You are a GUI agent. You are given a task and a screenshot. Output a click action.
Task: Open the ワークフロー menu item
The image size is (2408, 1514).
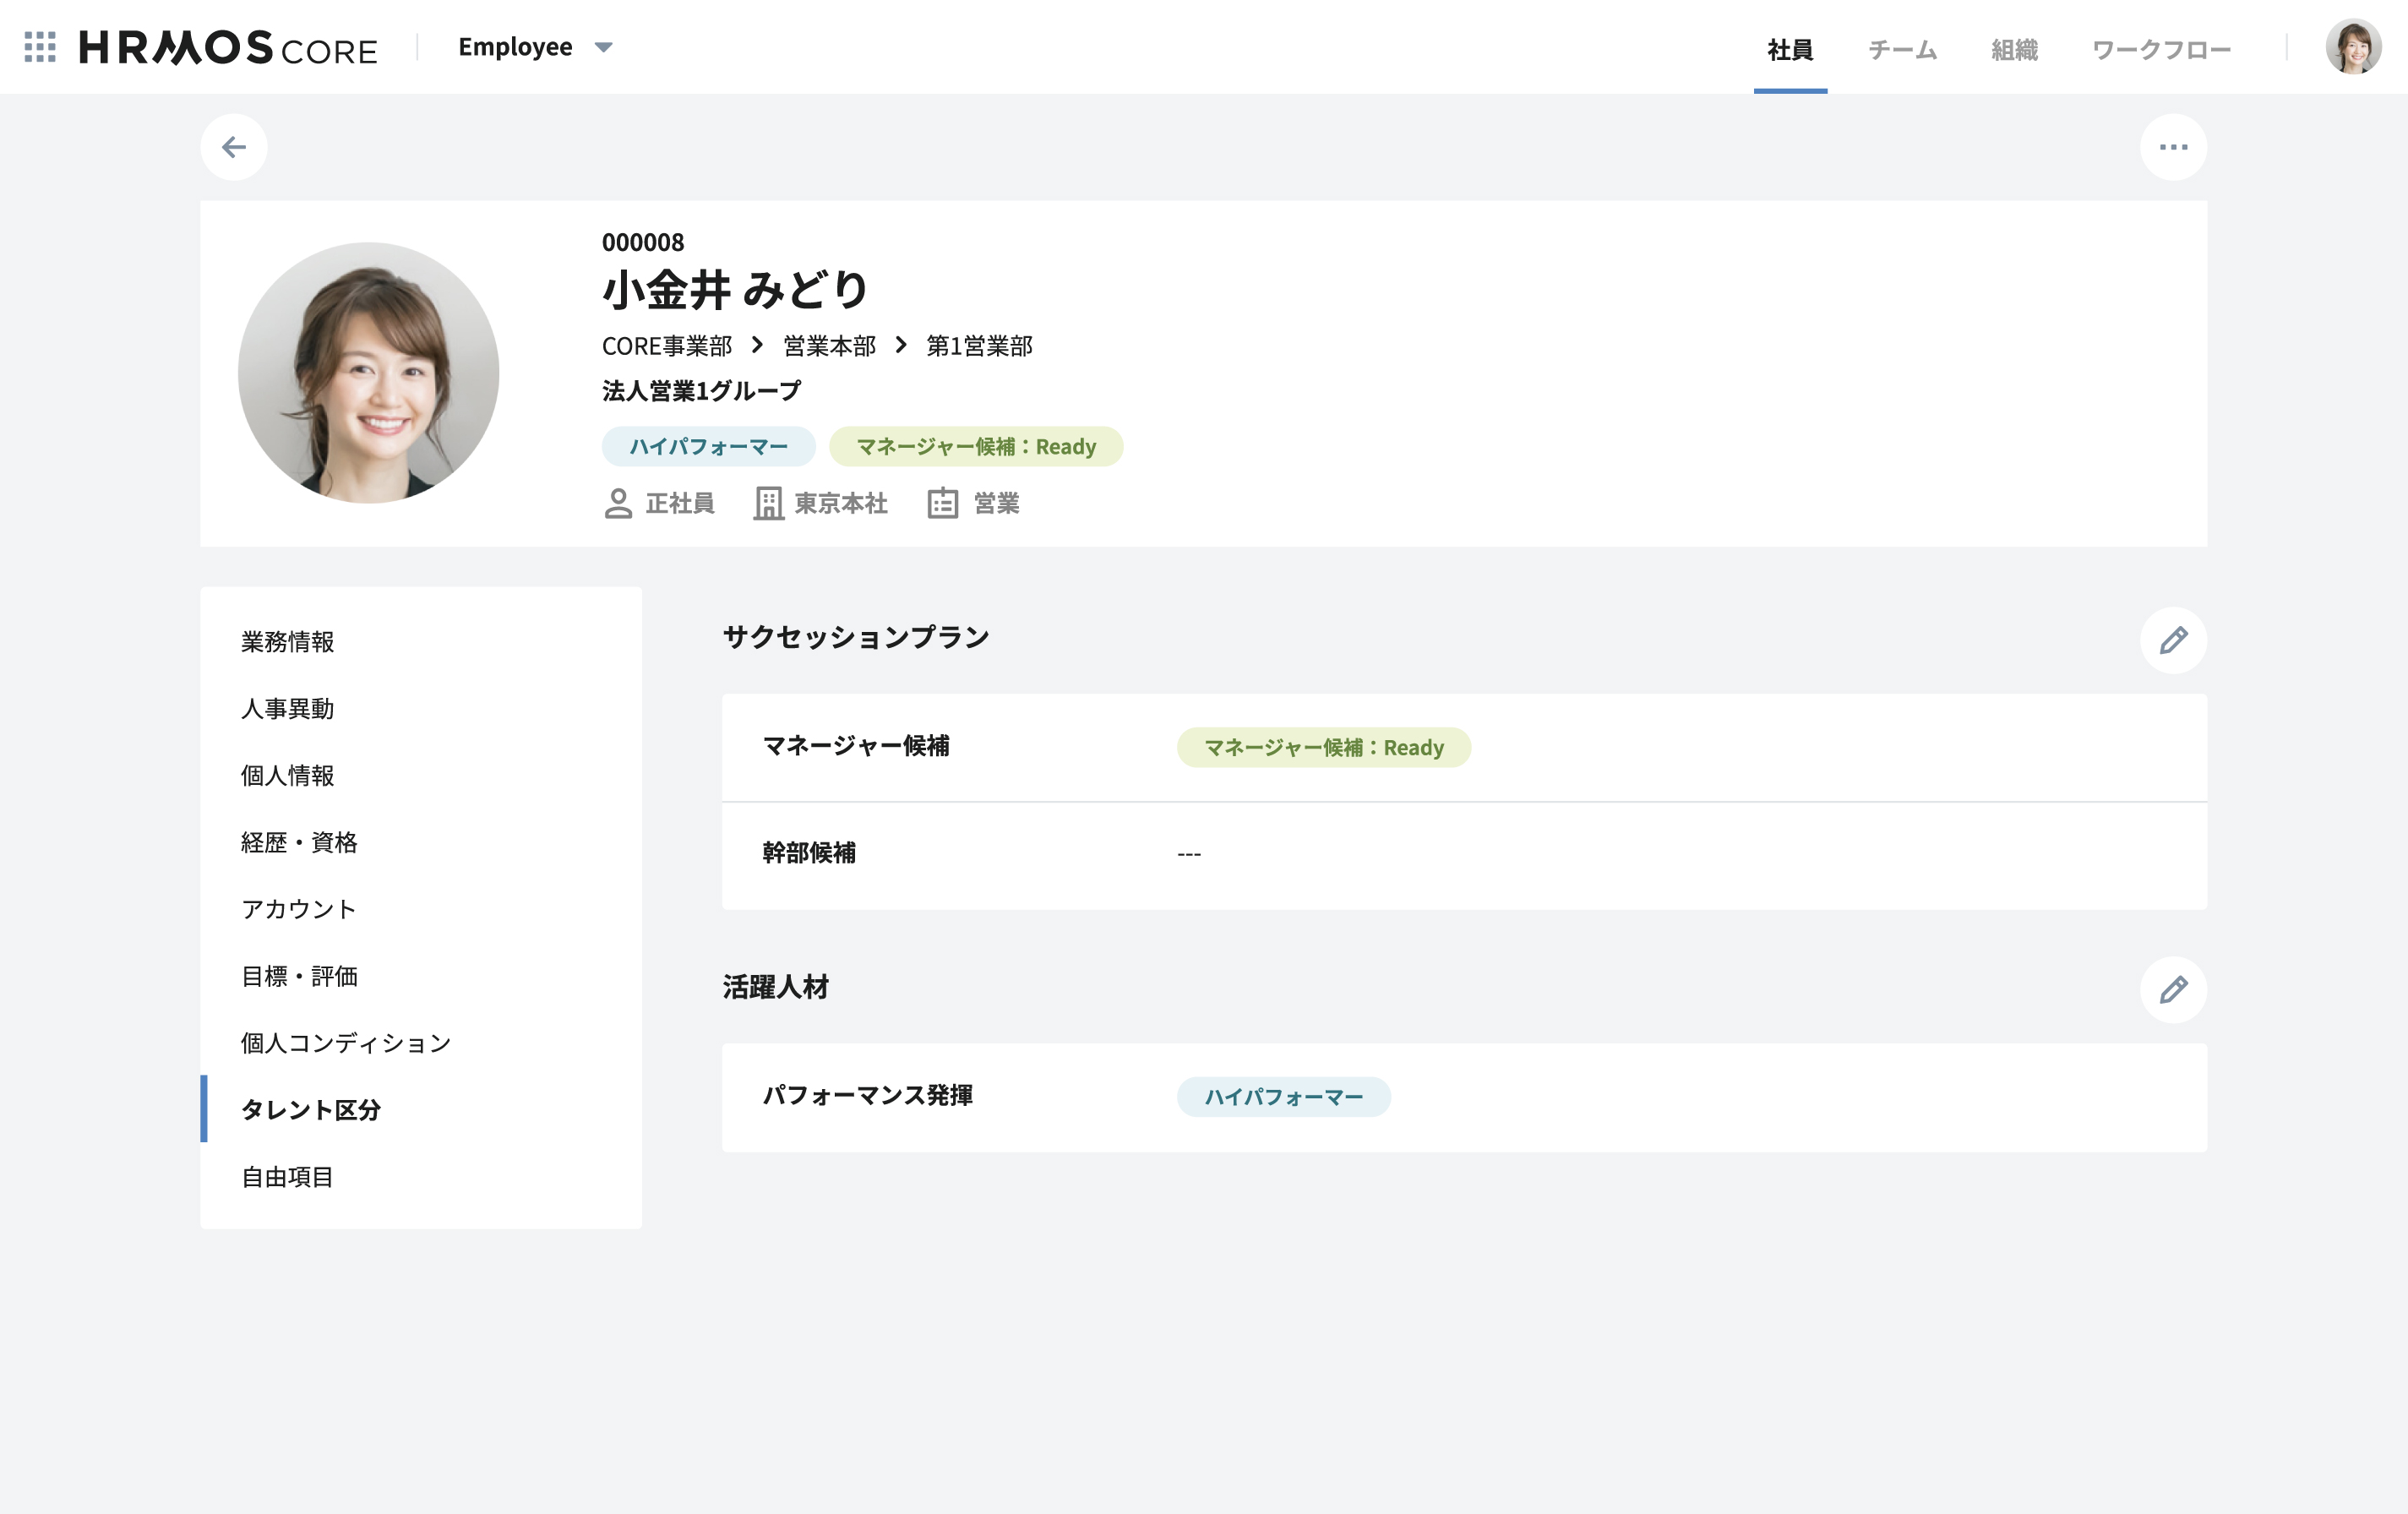click(x=2159, y=47)
